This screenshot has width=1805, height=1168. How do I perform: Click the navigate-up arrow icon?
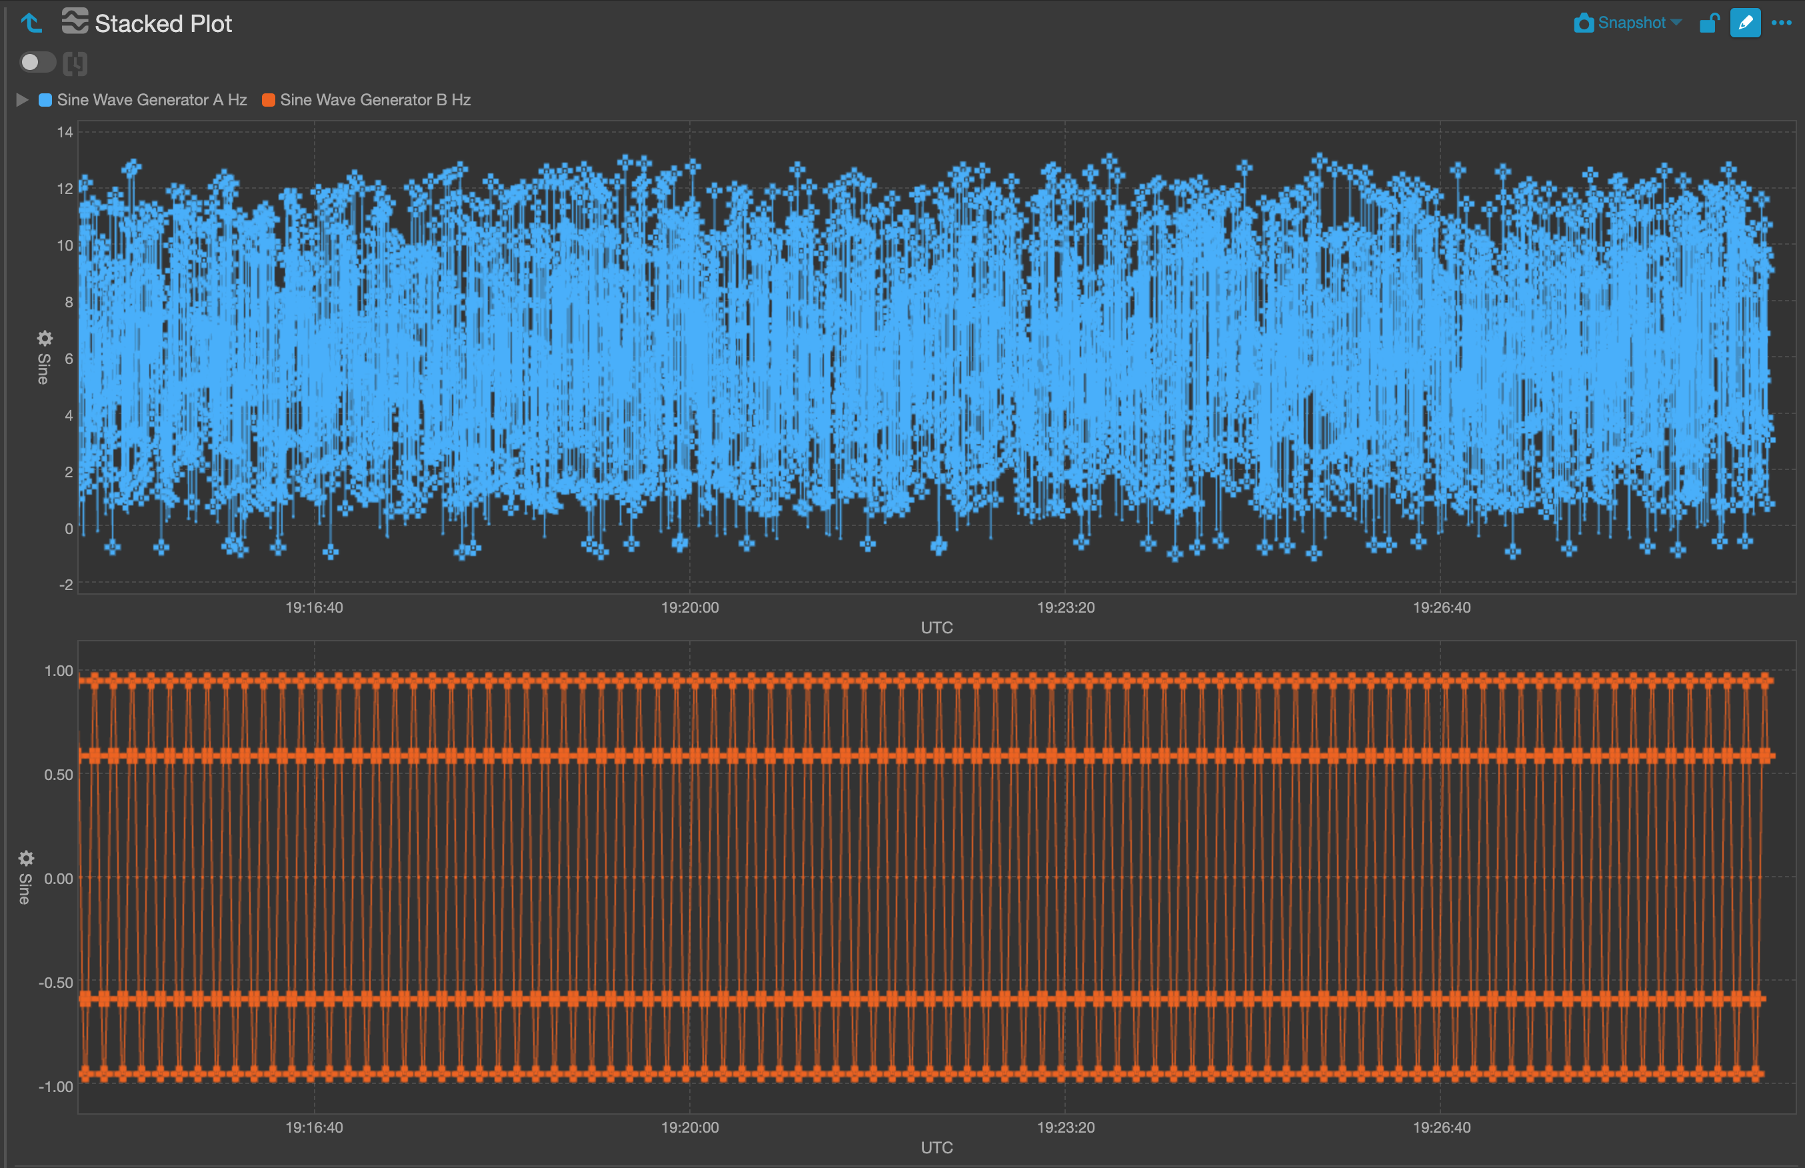[x=31, y=23]
